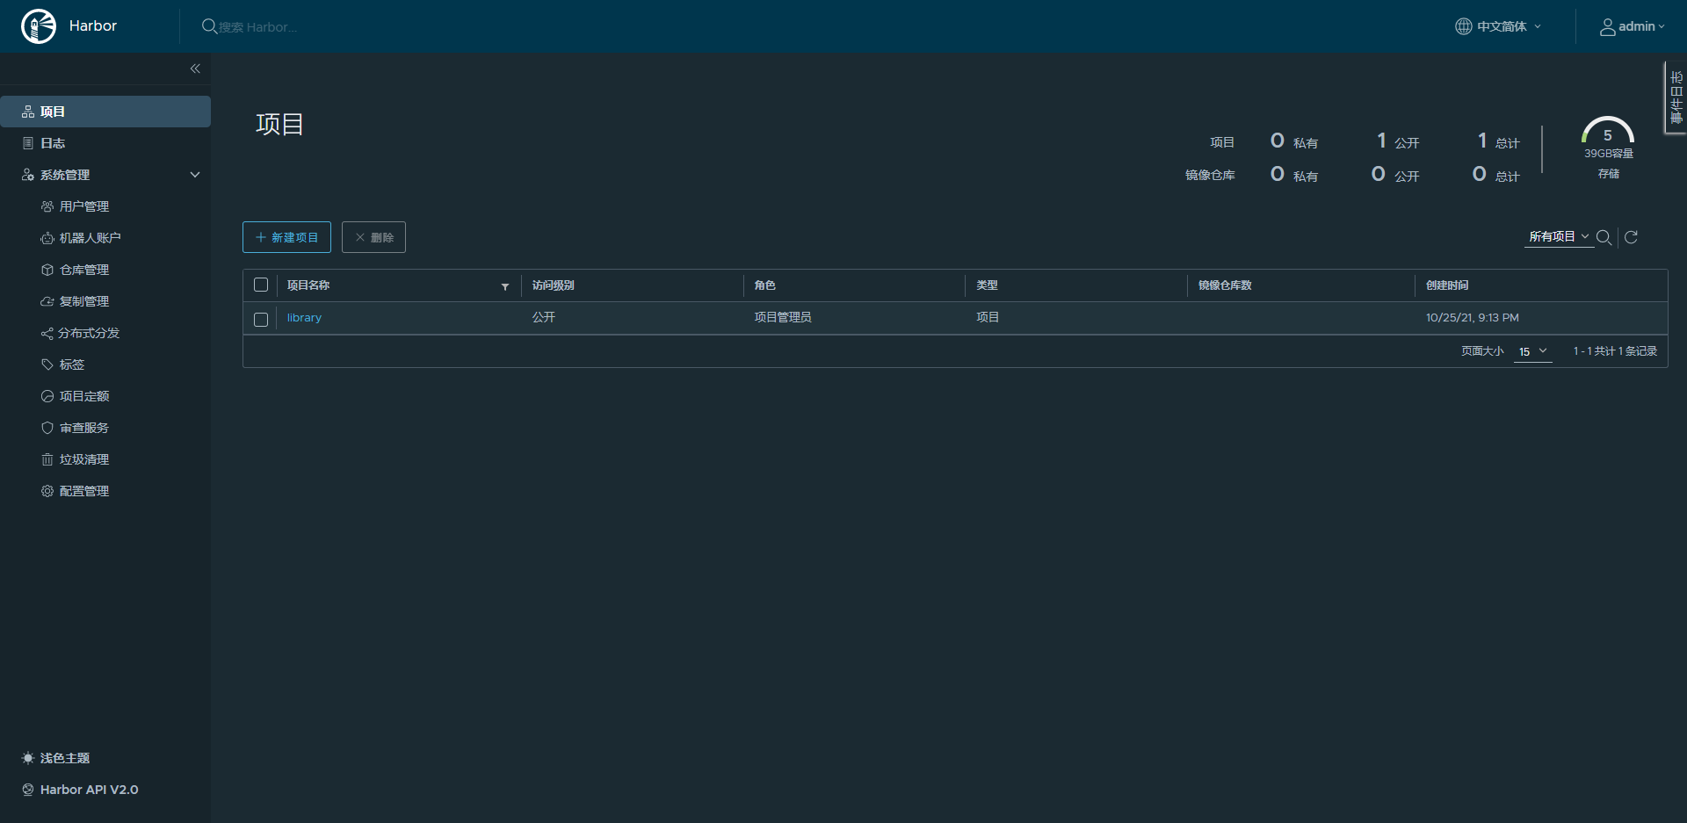Check the library project row checkbox
The height and width of the screenshot is (823, 1687).
261,320
